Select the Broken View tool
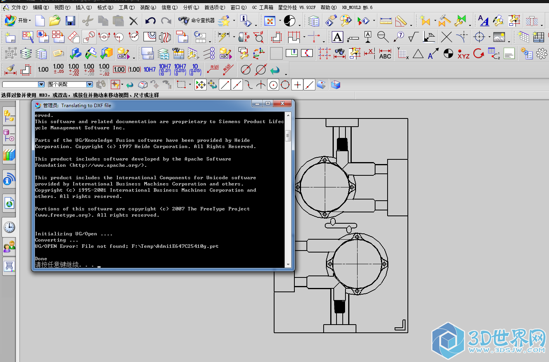The height and width of the screenshot is (362, 549). click(165, 37)
